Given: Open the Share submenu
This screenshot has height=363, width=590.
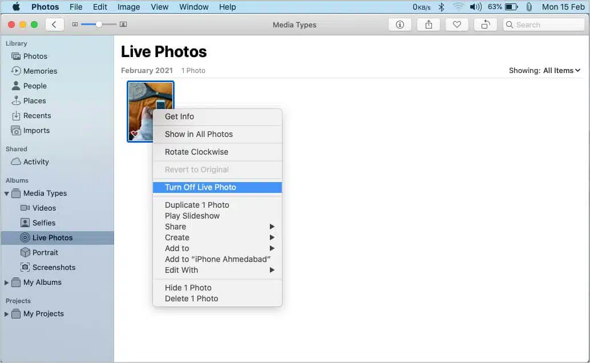Looking at the screenshot, I should [x=217, y=227].
